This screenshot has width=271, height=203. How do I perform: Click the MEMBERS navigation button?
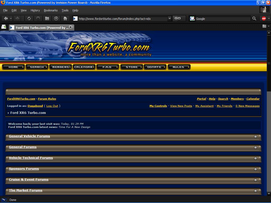click(x=61, y=67)
